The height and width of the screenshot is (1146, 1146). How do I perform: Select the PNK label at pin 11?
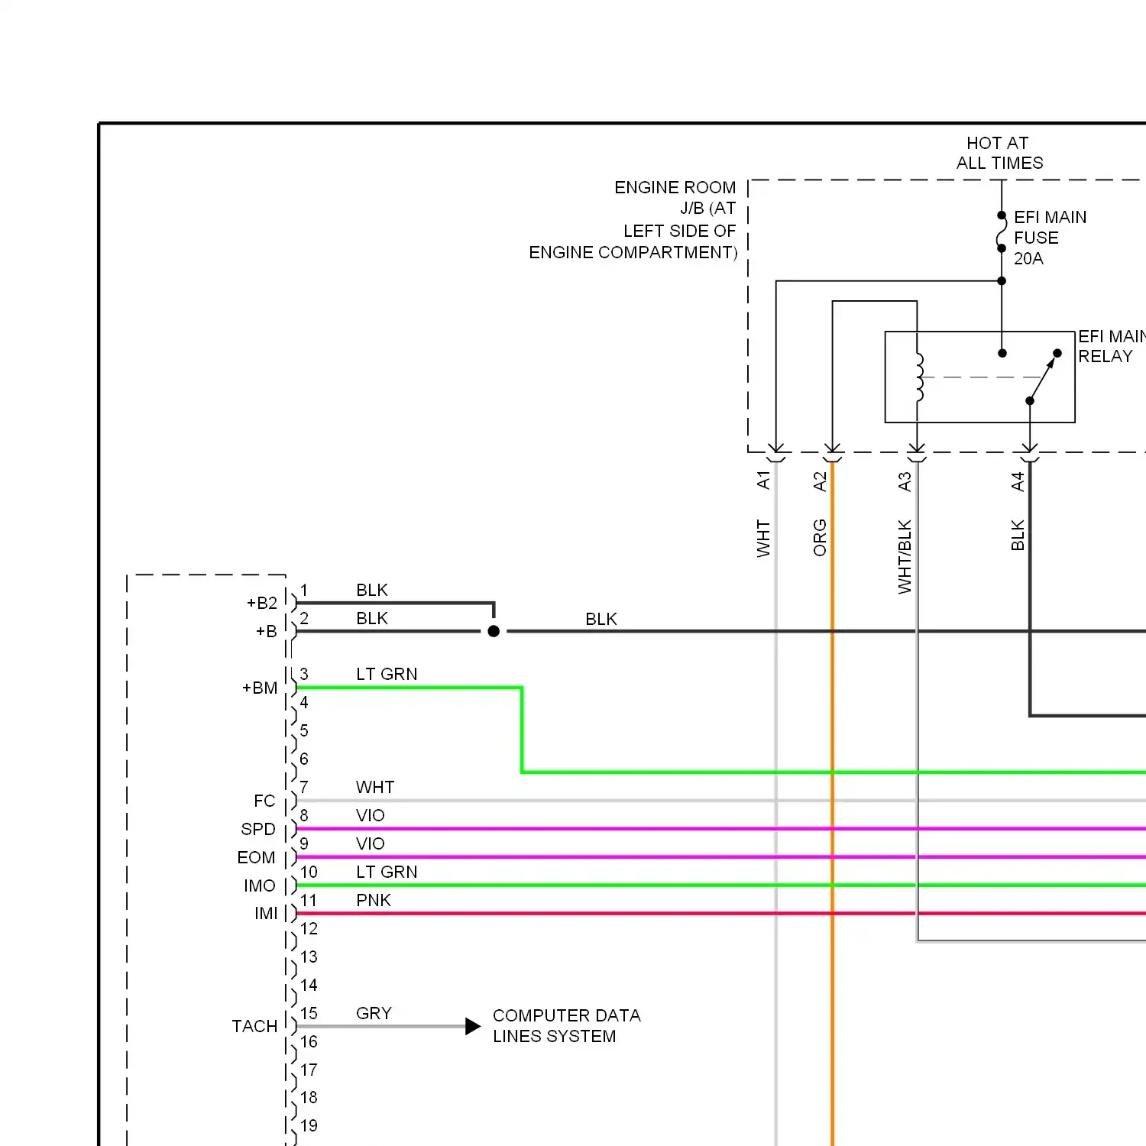[374, 900]
